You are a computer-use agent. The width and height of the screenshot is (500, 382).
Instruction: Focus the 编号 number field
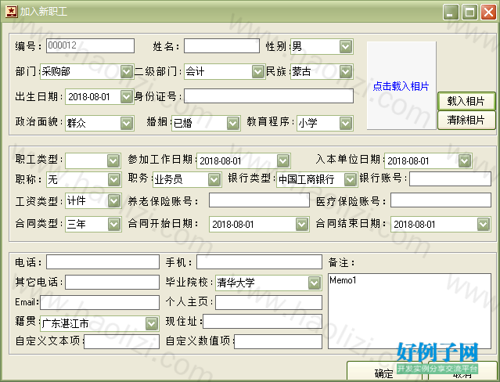pyautogui.click(x=91, y=45)
